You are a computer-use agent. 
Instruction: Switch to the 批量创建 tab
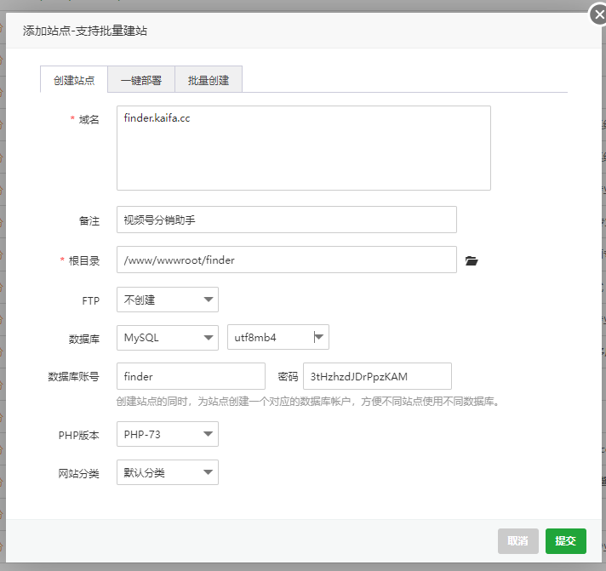[209, 80]
